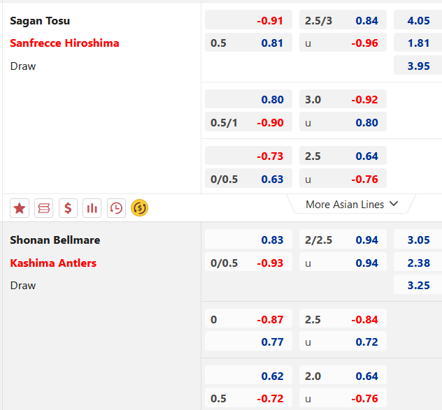Click the Draw label under Sanfrecce Hiroshima
Viewport: 442px width, 410px height.
pyautogui.click(x=23, y=66)
